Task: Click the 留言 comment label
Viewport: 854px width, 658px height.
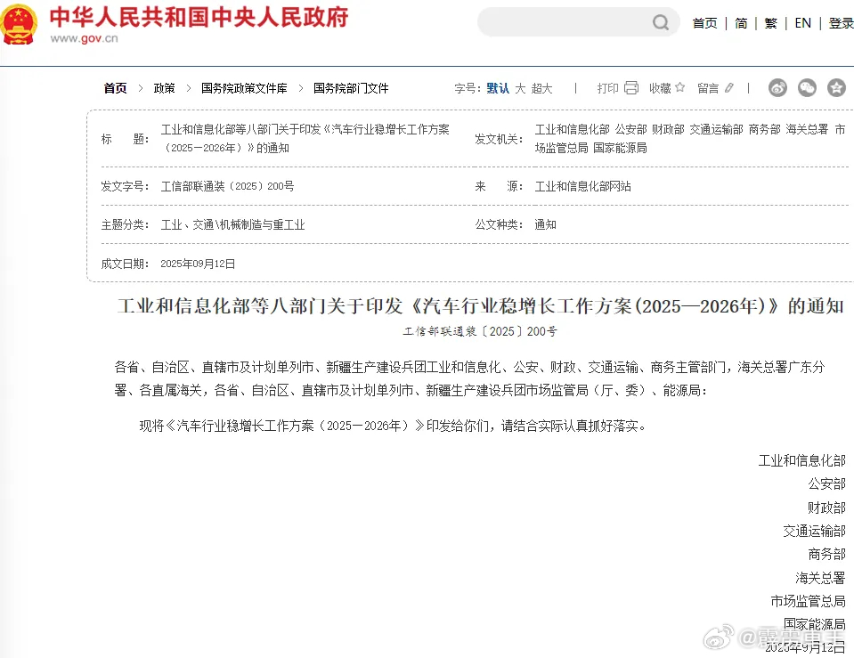Action: pos(708,88)
